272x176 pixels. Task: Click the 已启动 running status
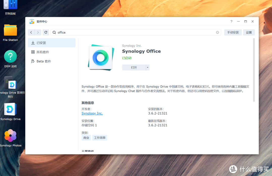click(127, 58)
